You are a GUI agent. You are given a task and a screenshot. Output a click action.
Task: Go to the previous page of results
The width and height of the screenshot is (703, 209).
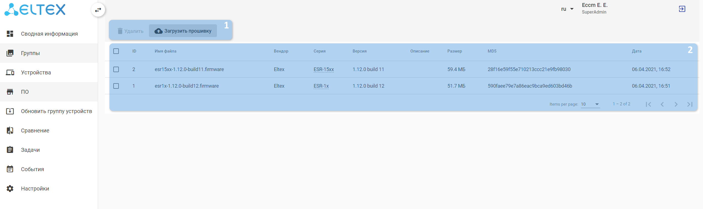point(662,104)
